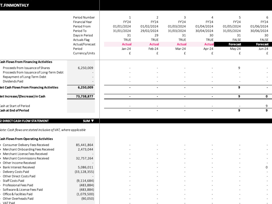
Task: Click the (1,079,500) Office & Facilities total
Action: [x=85, y=194]
